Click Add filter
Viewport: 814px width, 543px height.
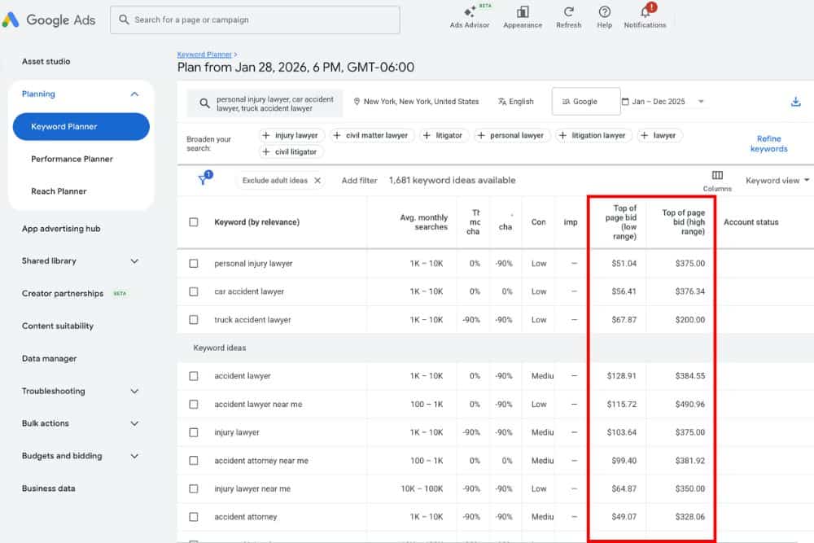(x=359, y=181)
